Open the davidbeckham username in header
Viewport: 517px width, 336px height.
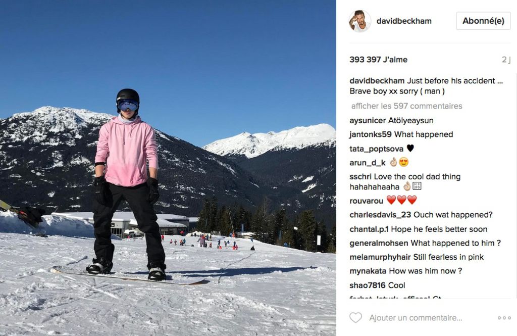tap(404, 21)
